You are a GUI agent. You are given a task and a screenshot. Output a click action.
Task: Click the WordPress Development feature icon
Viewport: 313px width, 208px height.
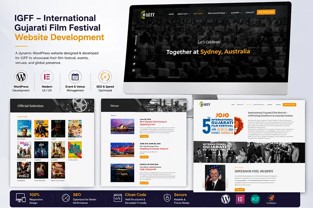tap(21, 77)
